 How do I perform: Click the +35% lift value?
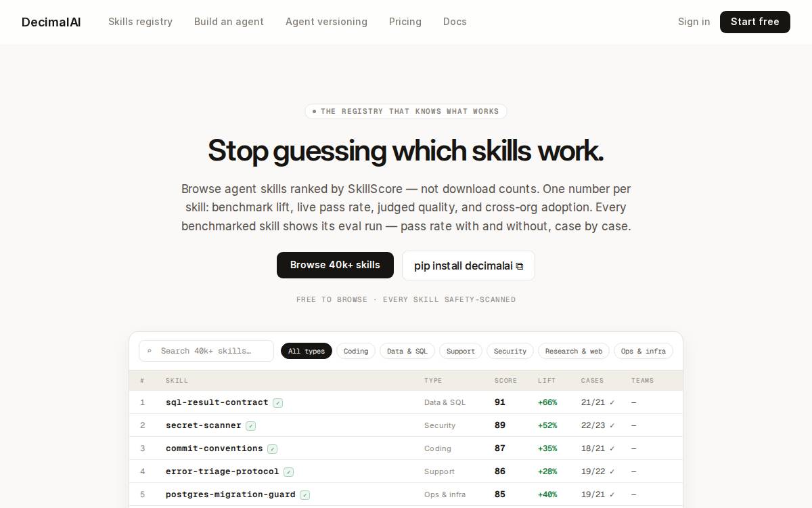pos(547,448)
